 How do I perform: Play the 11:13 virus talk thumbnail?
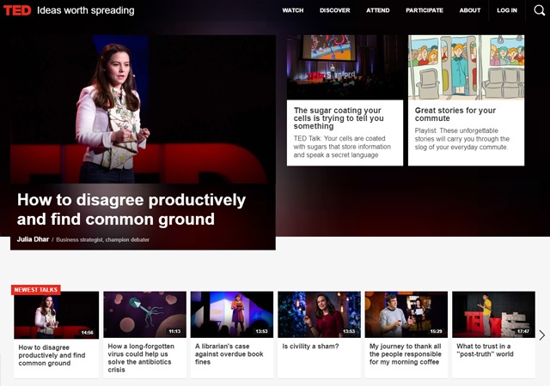(145, 315)
